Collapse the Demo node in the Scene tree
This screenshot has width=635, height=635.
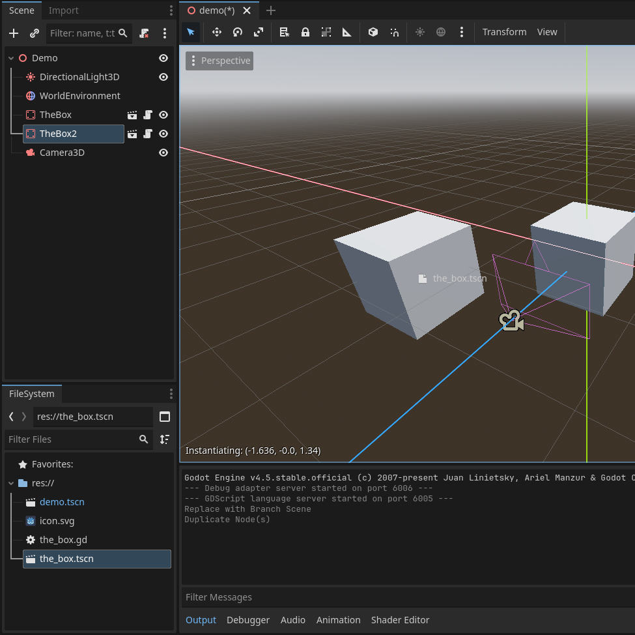click(11, 57)
